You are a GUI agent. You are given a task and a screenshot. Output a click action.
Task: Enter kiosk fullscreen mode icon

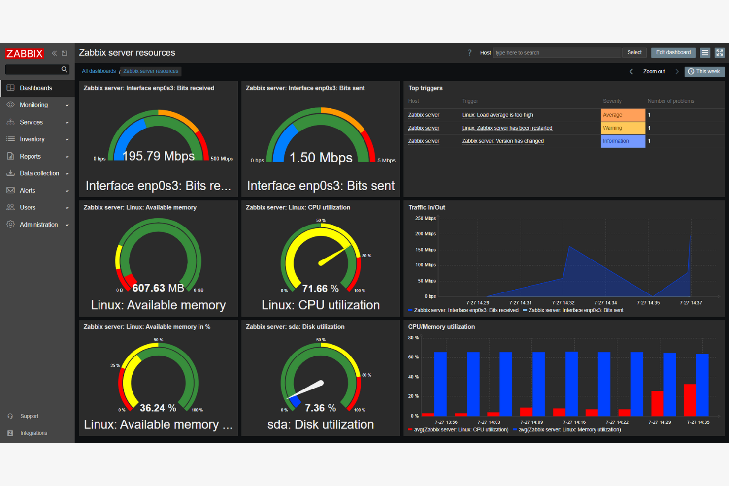(x=720, y=52)
